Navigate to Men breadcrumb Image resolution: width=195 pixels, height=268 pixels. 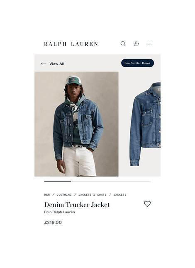pyautogui.click(x=47, y=195)
